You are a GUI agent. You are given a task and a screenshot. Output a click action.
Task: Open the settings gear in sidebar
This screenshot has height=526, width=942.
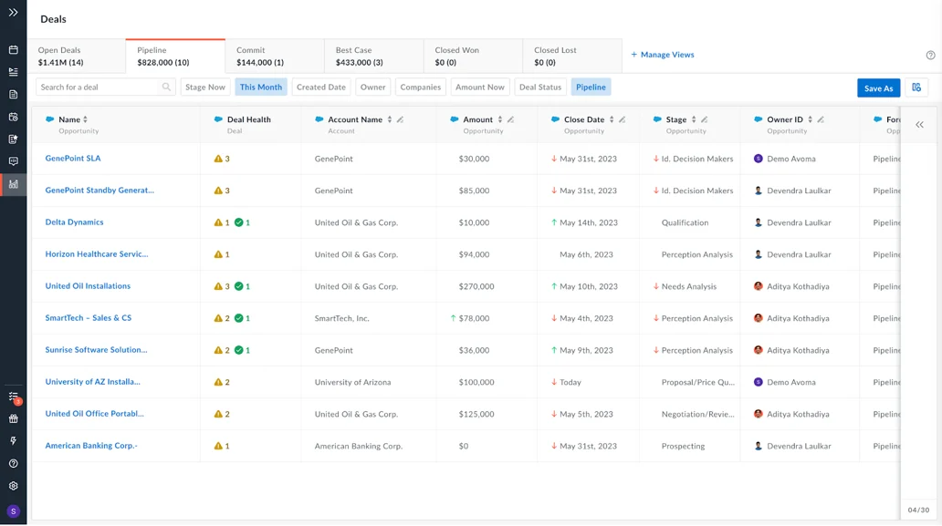(x=13, y=486)
